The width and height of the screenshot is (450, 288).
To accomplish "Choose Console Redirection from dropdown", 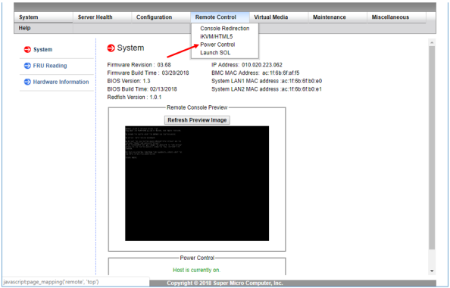I will click(225, 28).
